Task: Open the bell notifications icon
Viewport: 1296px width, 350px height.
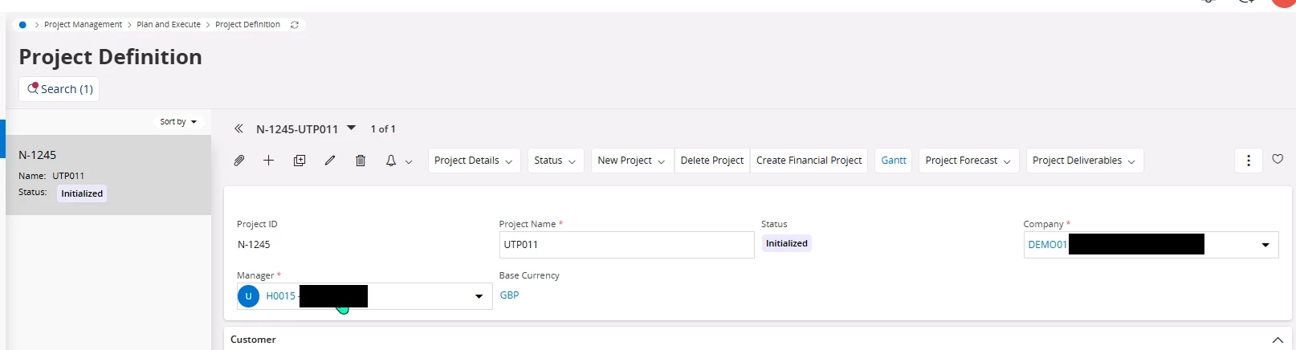Action: tap(391, 161)
